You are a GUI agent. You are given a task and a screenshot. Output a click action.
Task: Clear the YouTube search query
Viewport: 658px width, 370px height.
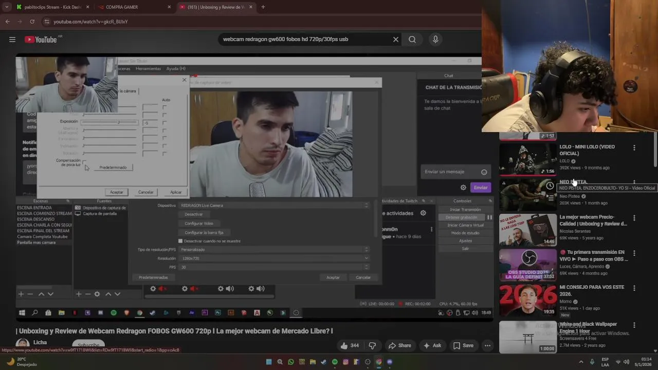point(396,40)
